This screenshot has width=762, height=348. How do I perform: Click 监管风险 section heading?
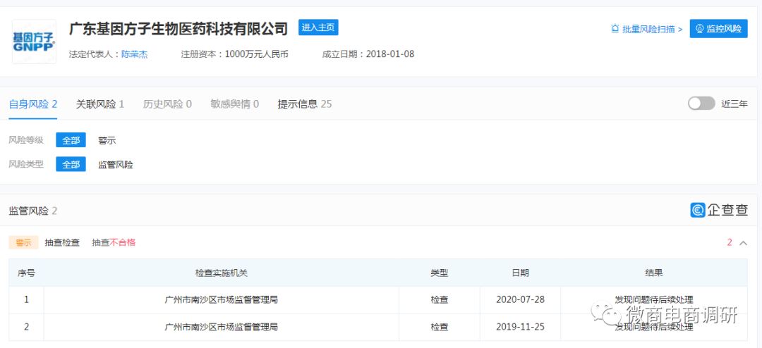33,211
